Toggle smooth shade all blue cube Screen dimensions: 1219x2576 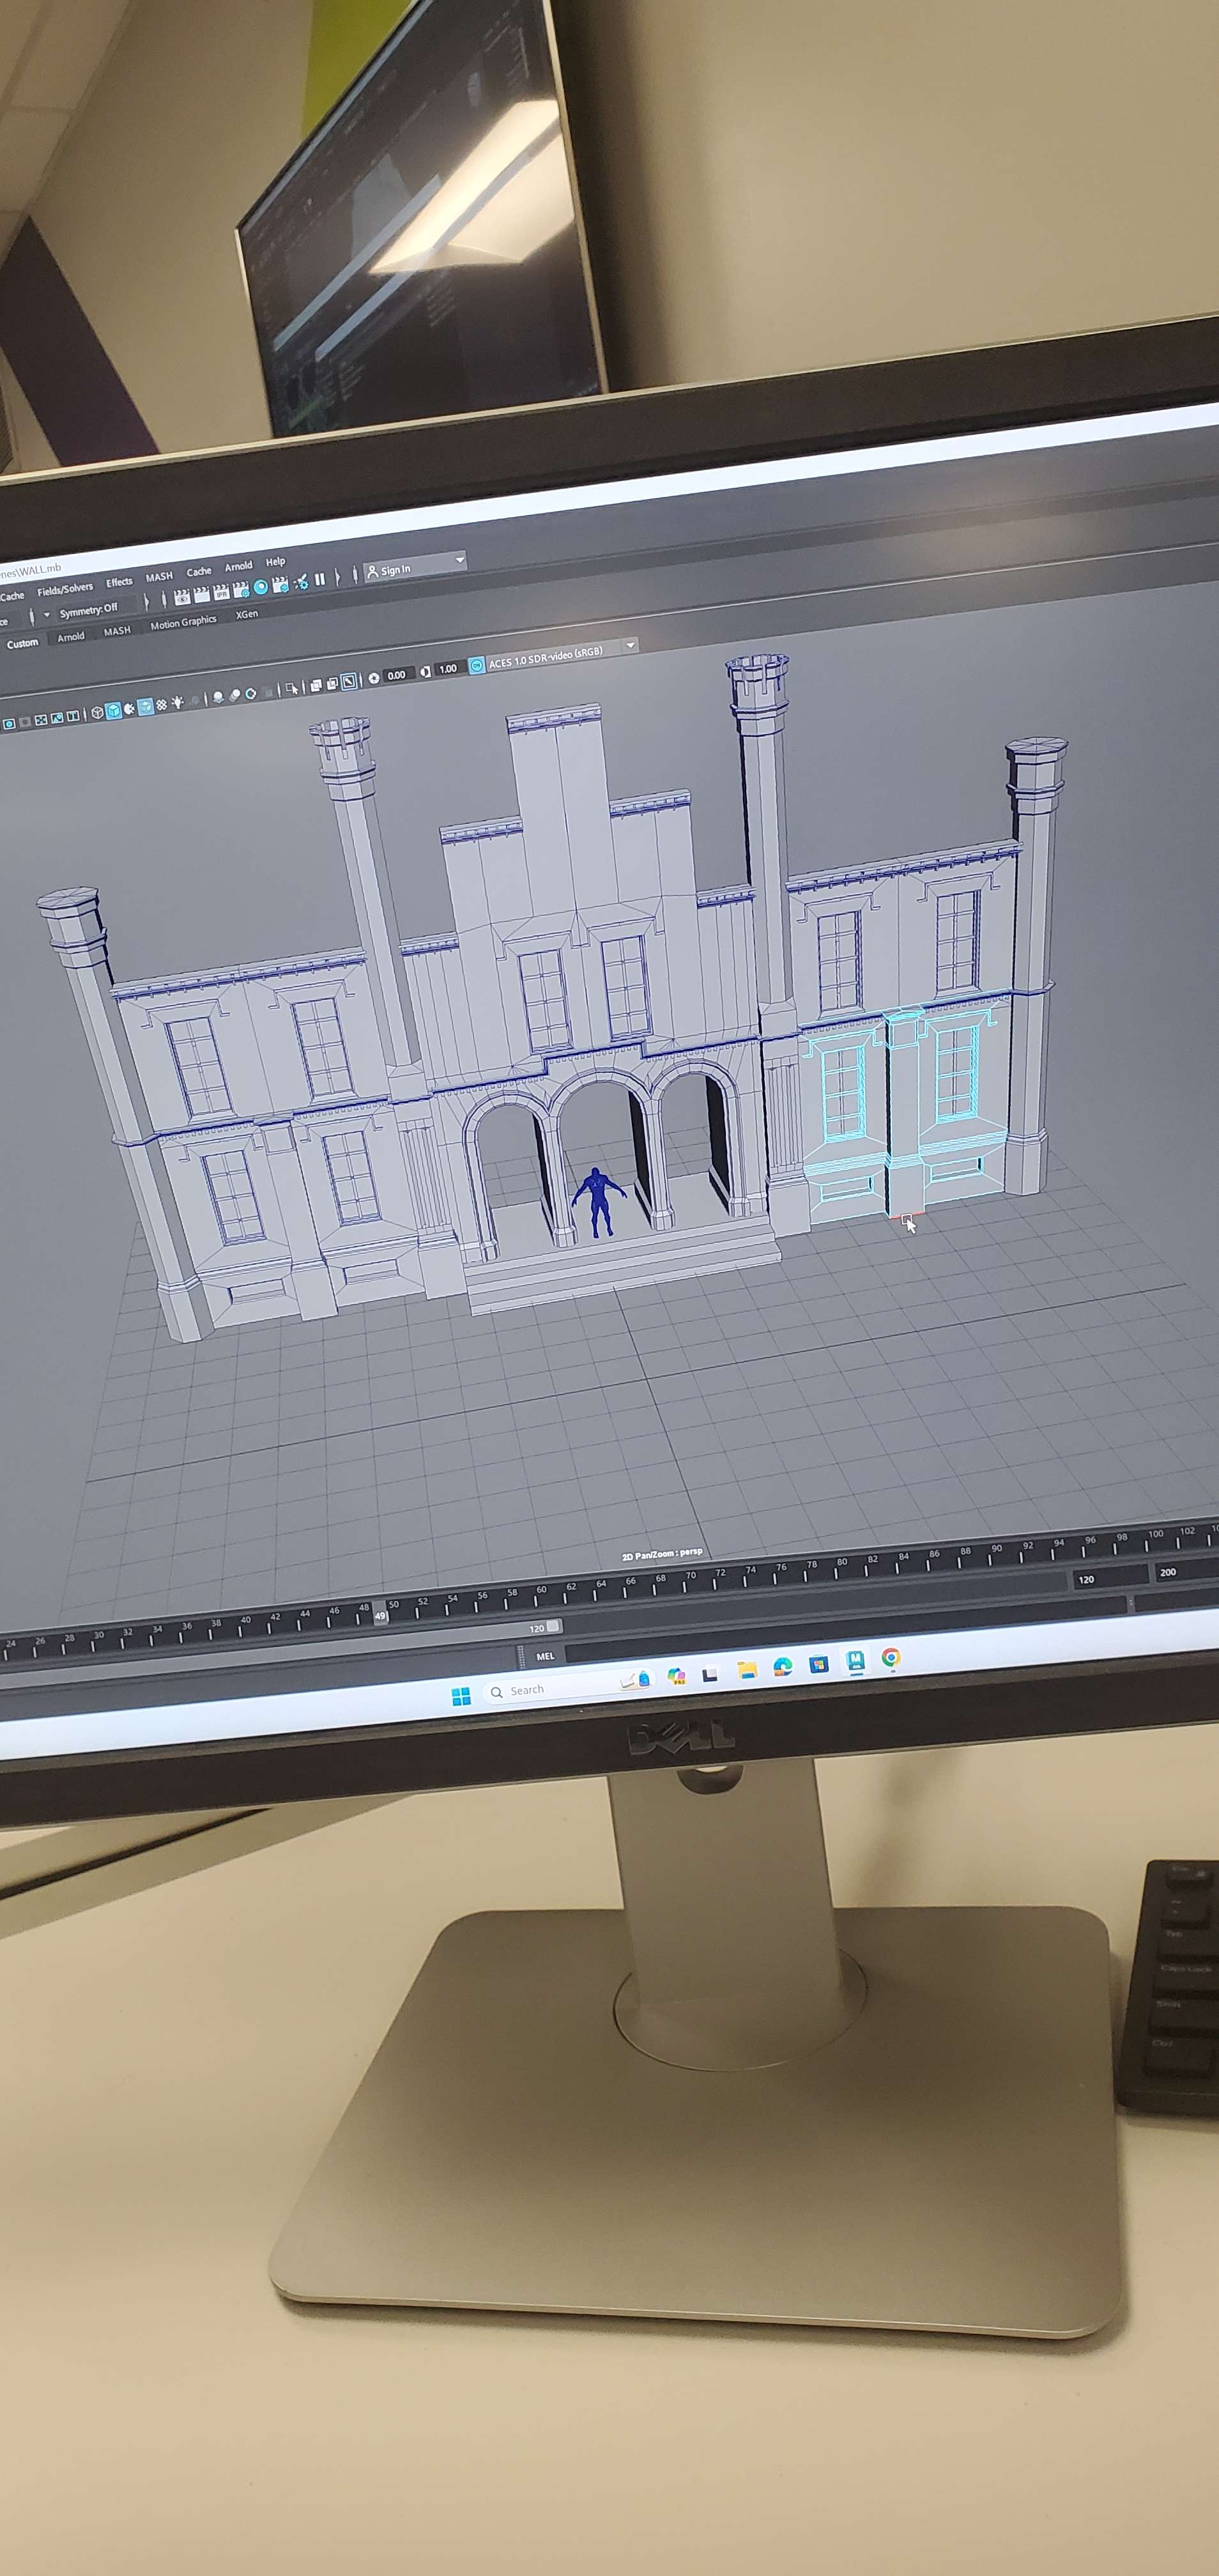click(113, 710)
